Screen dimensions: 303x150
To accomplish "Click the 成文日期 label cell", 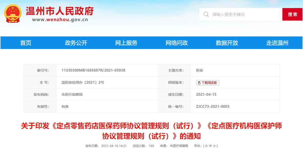I will (175, 95).
